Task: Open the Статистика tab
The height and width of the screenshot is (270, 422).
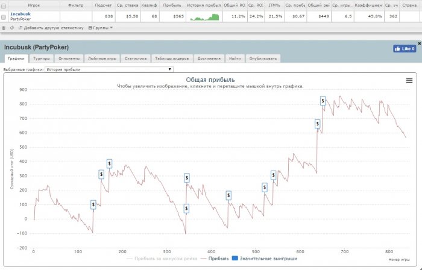Action: click(135, 59)
